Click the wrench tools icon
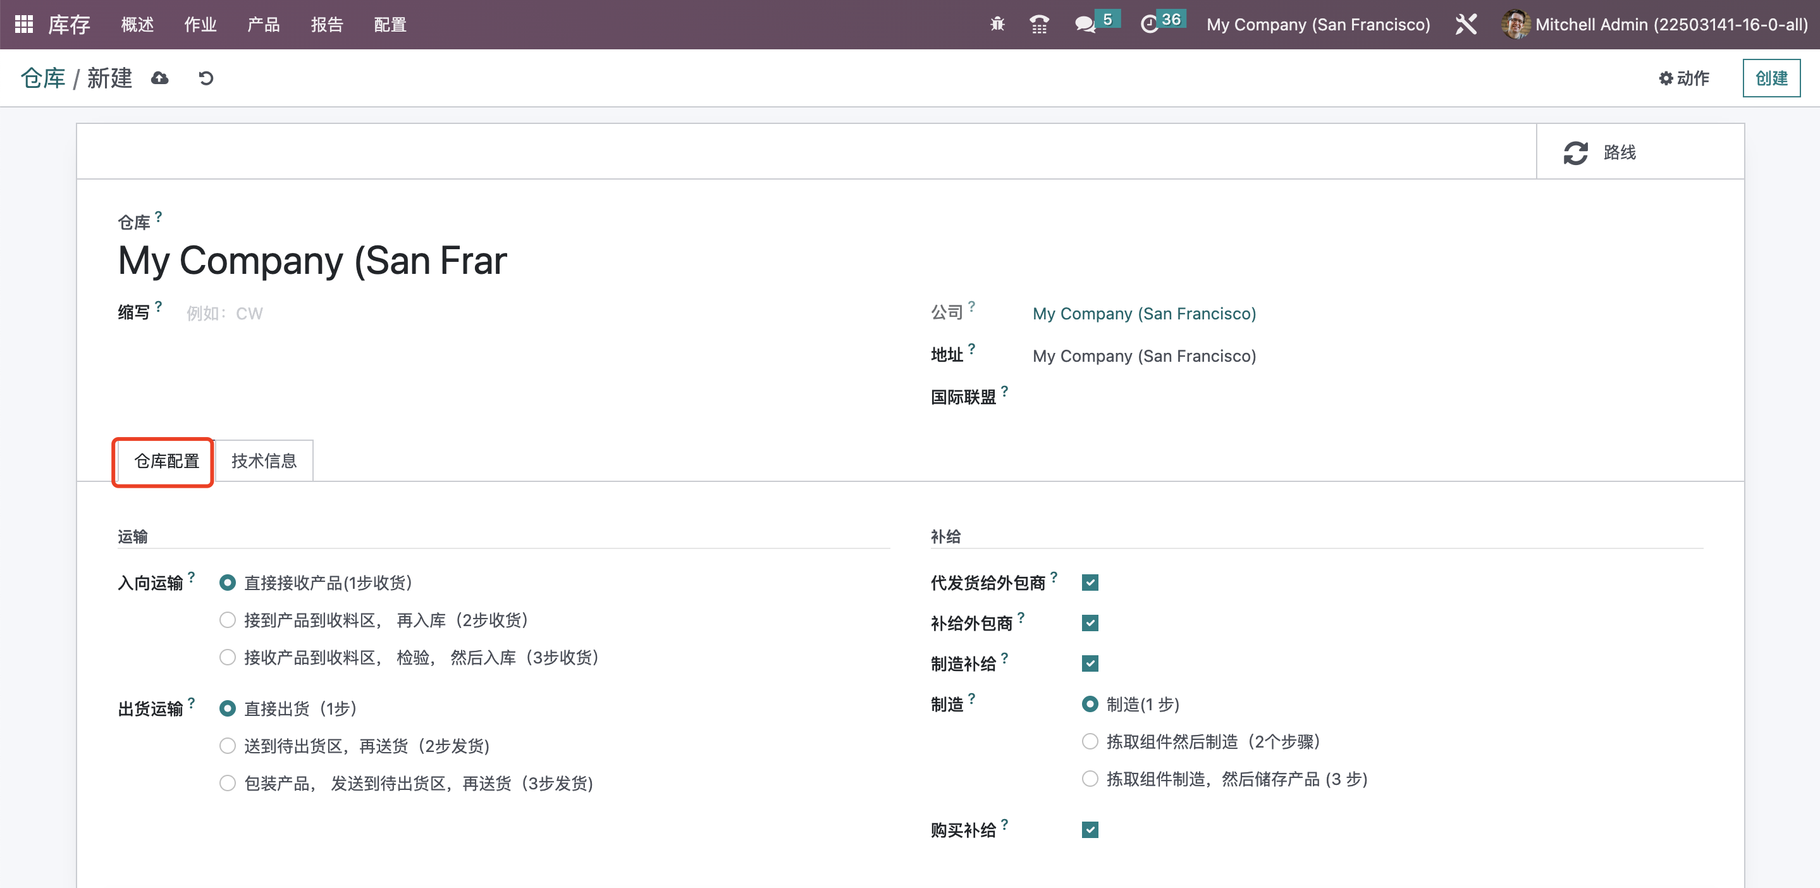 pyautogui.click(x=1466, y=24)
